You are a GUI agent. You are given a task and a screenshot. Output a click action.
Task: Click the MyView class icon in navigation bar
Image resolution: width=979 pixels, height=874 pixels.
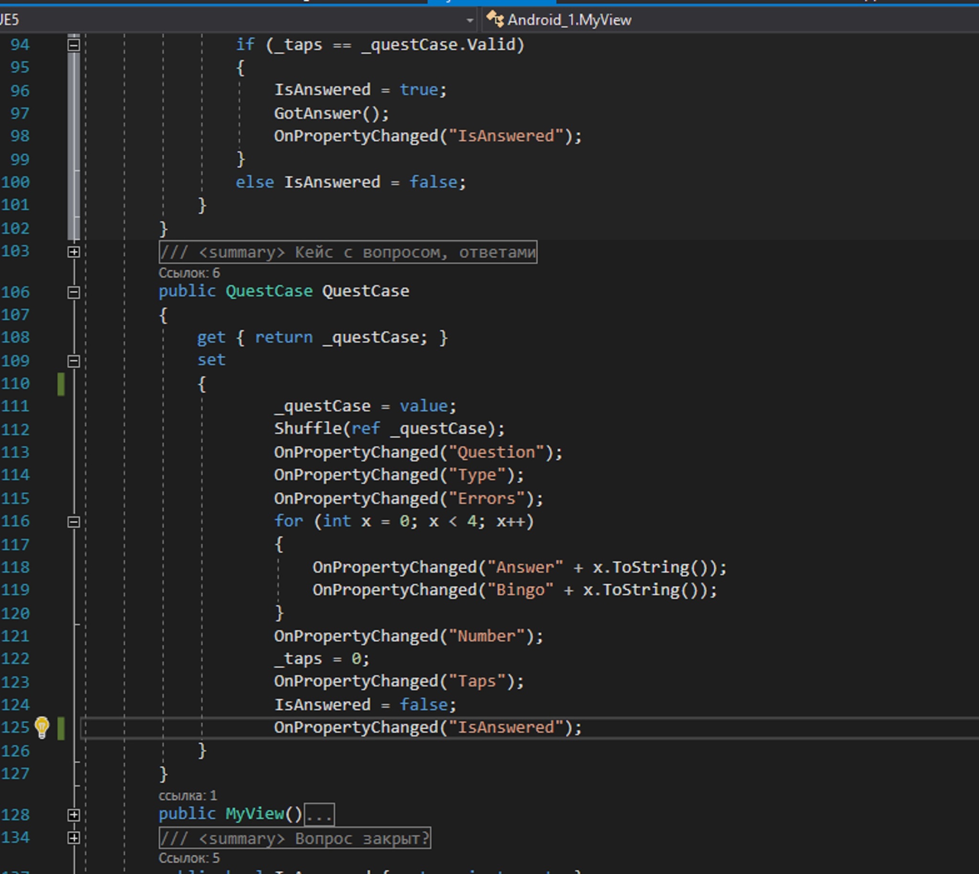point(495,19)
